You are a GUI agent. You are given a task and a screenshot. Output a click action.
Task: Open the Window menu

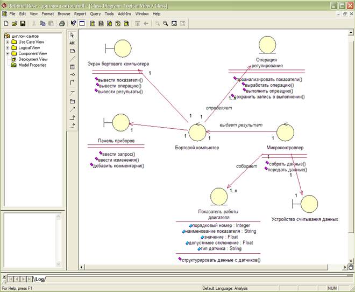point(142,14)
